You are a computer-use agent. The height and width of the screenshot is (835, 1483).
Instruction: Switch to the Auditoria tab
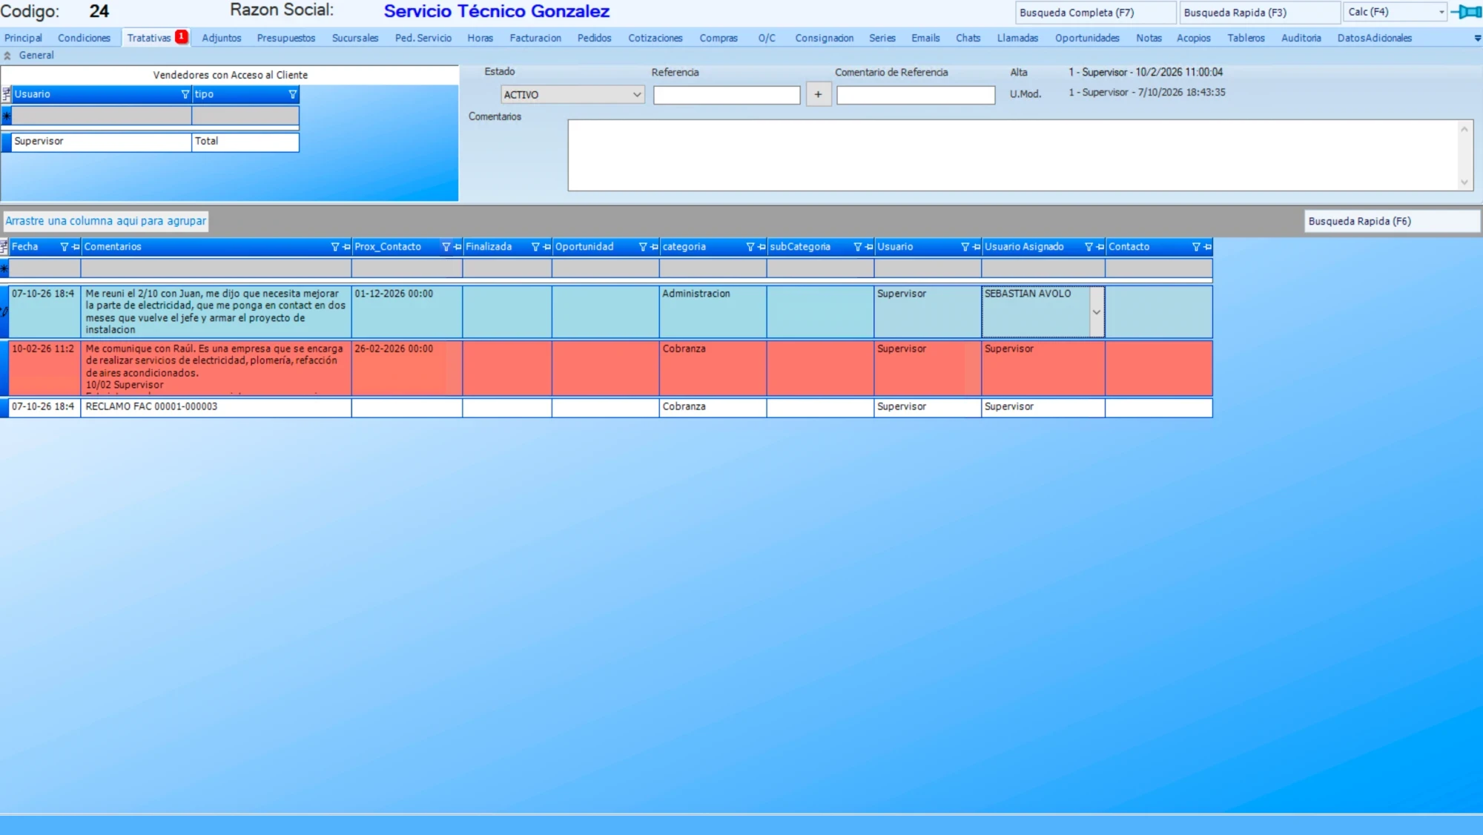pyautogui.click(x=1301, y=38)
